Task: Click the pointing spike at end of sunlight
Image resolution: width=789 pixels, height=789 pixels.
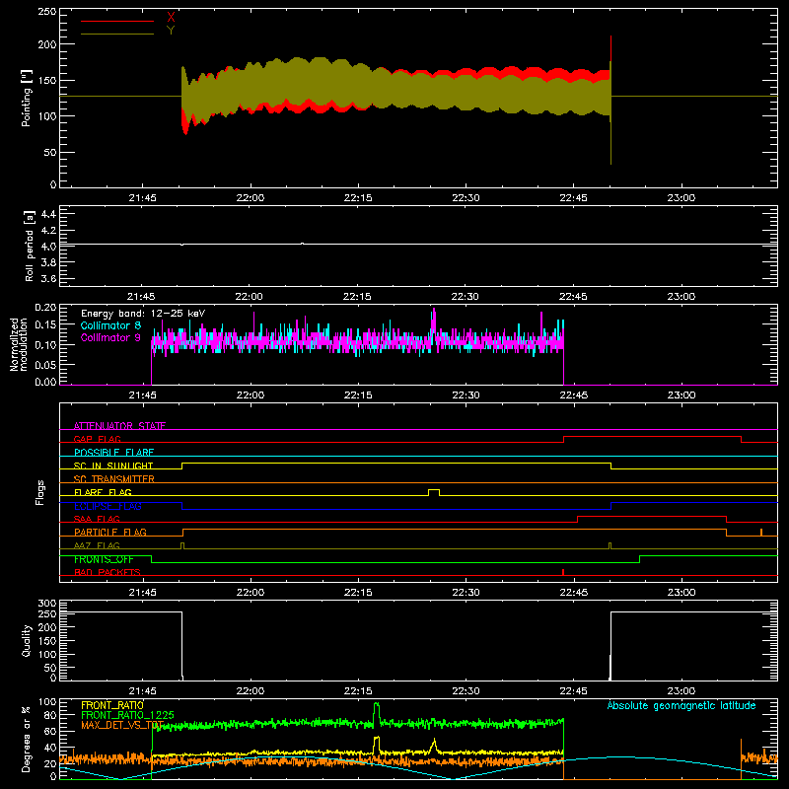Action: pyautogui.click(x=610, y=101)
